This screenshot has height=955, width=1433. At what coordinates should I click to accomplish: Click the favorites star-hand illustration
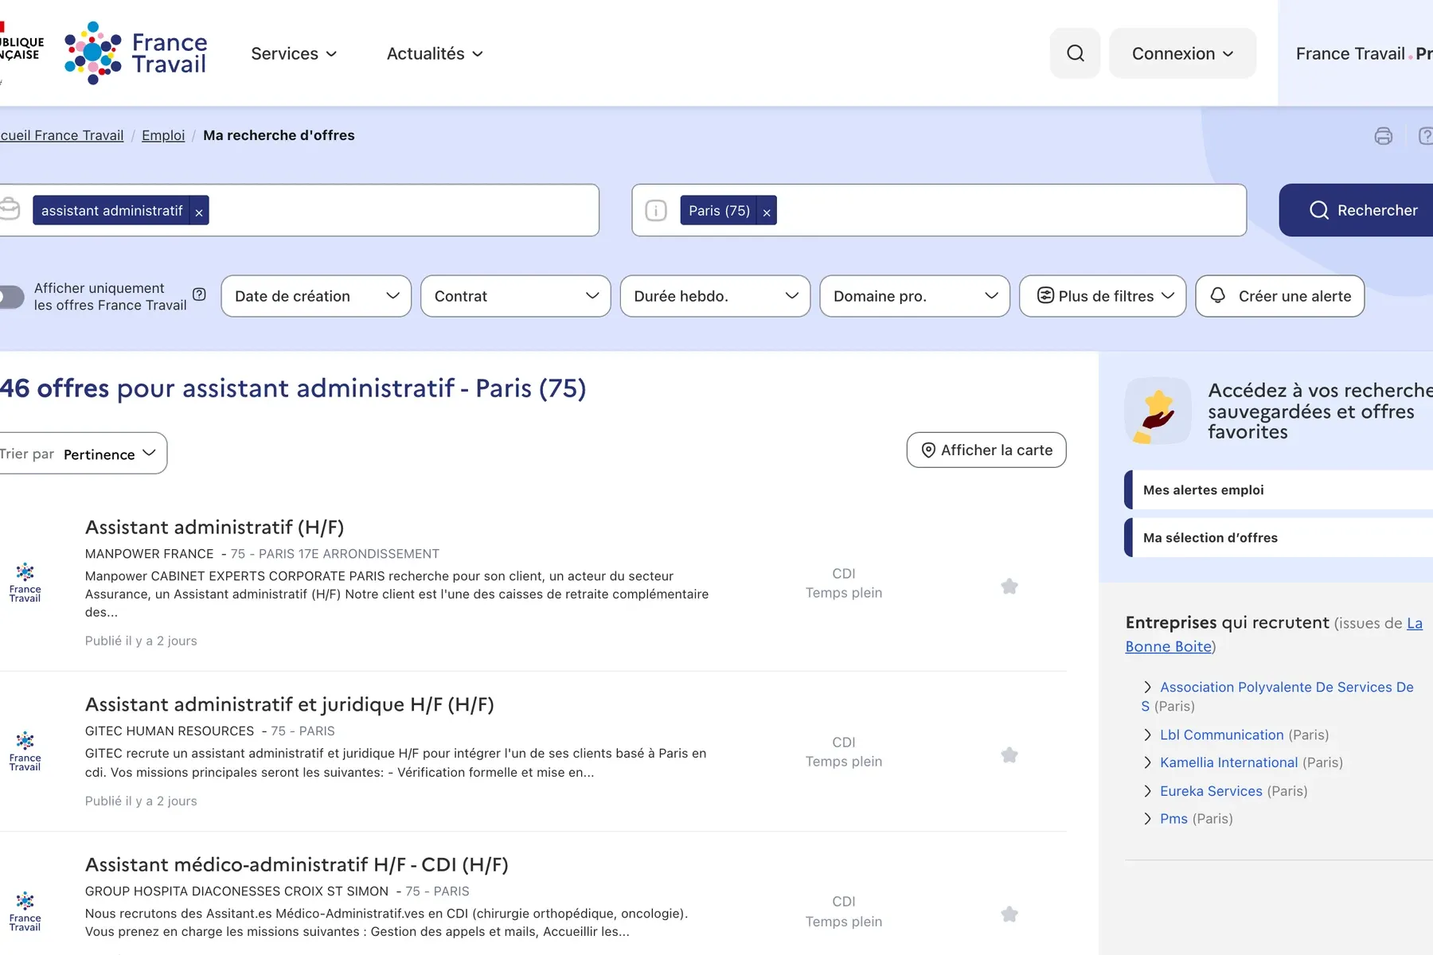[x=1158, y=411]
